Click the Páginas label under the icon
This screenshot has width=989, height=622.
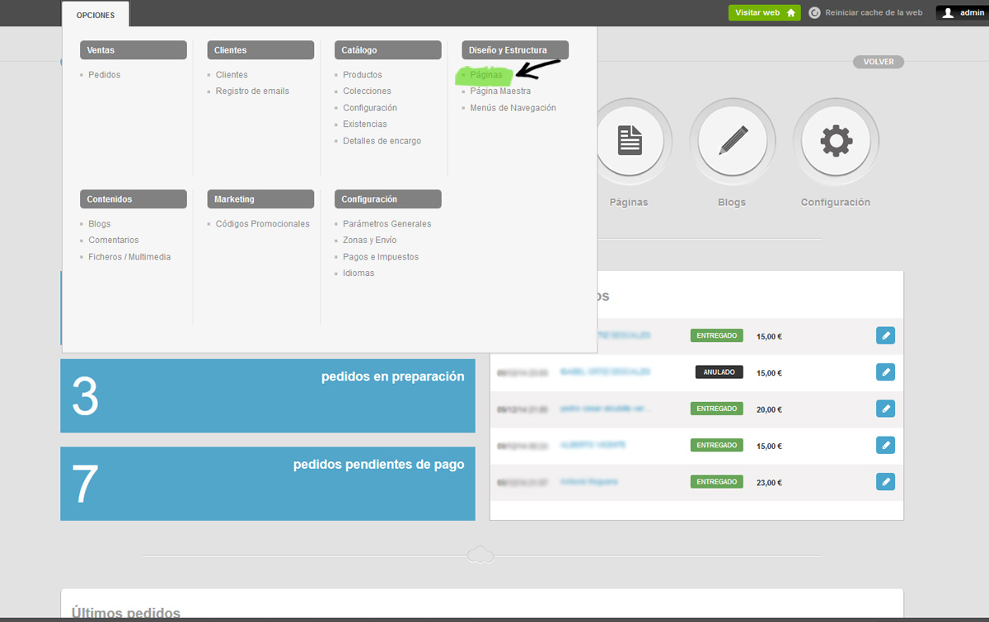pyautogui.click(x=629, y=203)
